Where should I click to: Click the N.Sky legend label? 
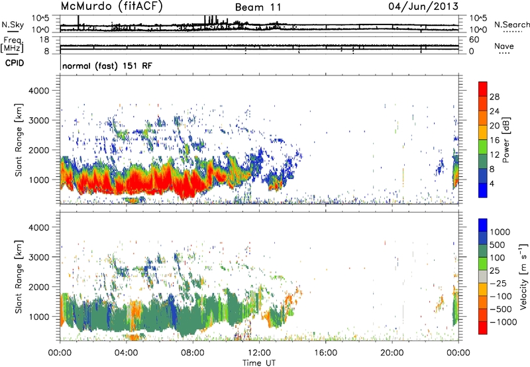click(13, 25)
